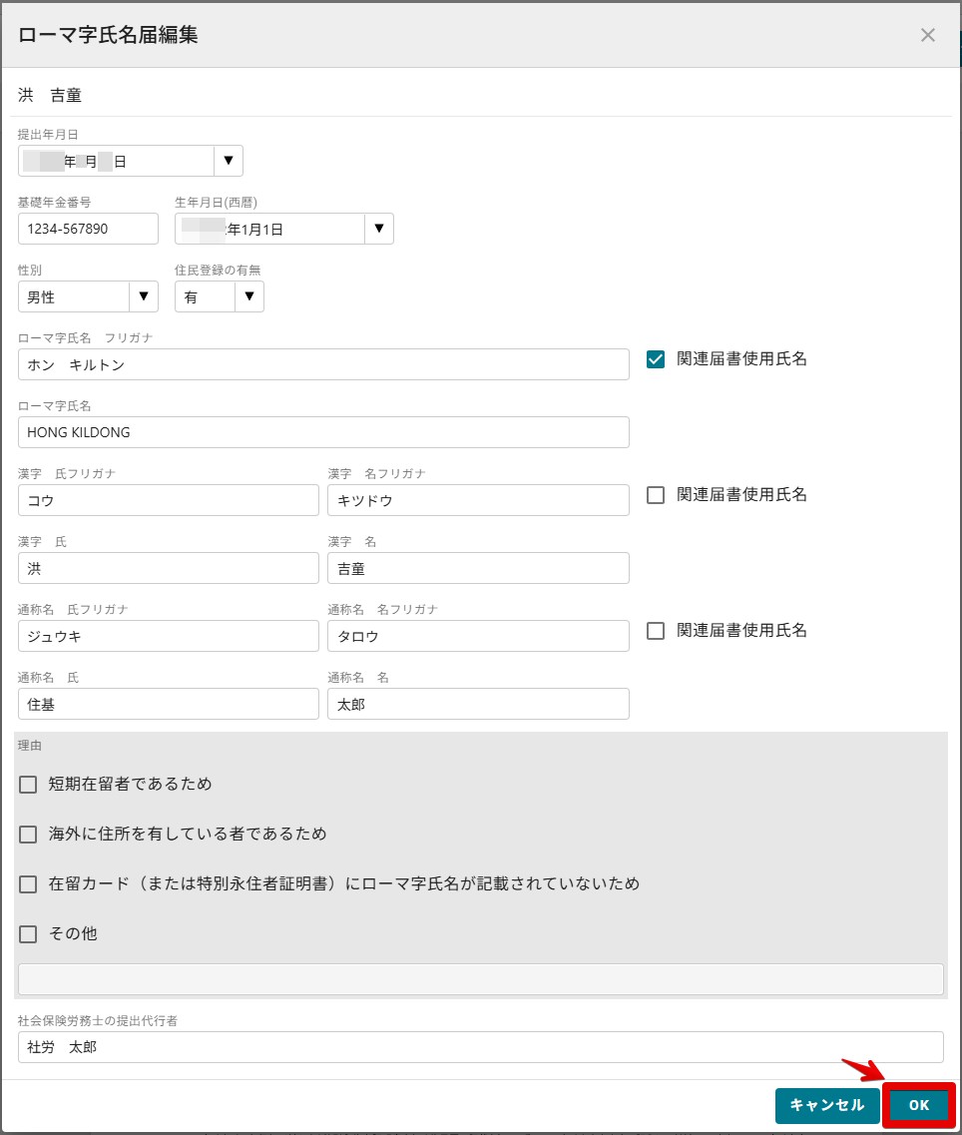962x1135 pixels.
Task: Expand the 性別 dropdown arrow
Action: 144,296
